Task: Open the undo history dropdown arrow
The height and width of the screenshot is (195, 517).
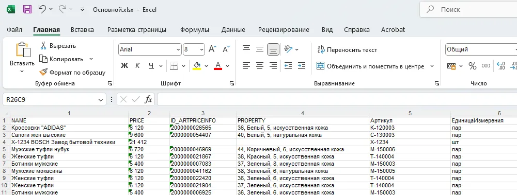Action: (51, 10)
